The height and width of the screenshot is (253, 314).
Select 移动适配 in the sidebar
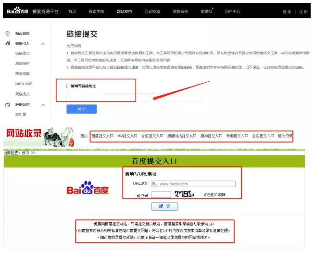pyautogui.click(x=23, y=74)
